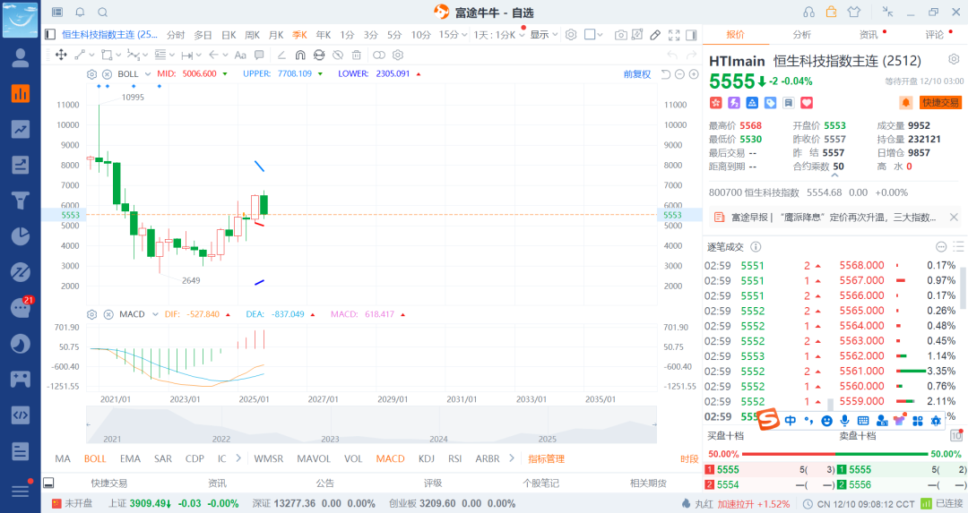Image resolution: width=968 pixels, height=513 pixels.
Task: Add a text annotation with Aa tool
Action: pos(240,55)
